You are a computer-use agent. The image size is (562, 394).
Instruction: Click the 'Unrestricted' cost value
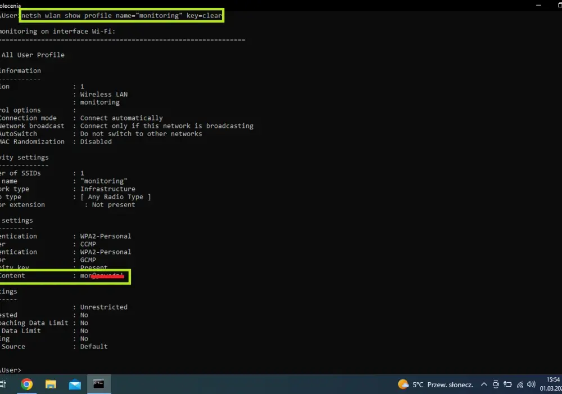(x=103, y=307)
